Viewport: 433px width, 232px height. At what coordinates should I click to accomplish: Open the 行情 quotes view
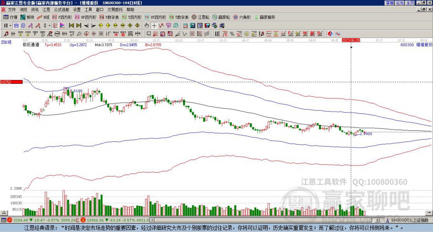10,17
